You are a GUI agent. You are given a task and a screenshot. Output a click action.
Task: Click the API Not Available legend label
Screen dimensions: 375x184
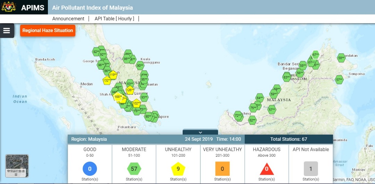[311, 150]
